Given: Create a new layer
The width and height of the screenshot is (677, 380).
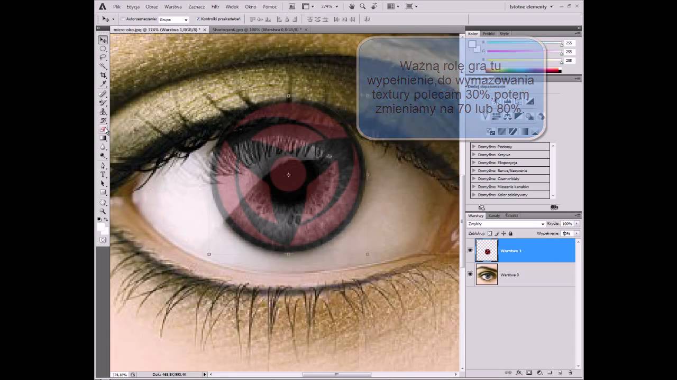Looking at the screenshot, I should pyautogui.click(x=560, y=373).
